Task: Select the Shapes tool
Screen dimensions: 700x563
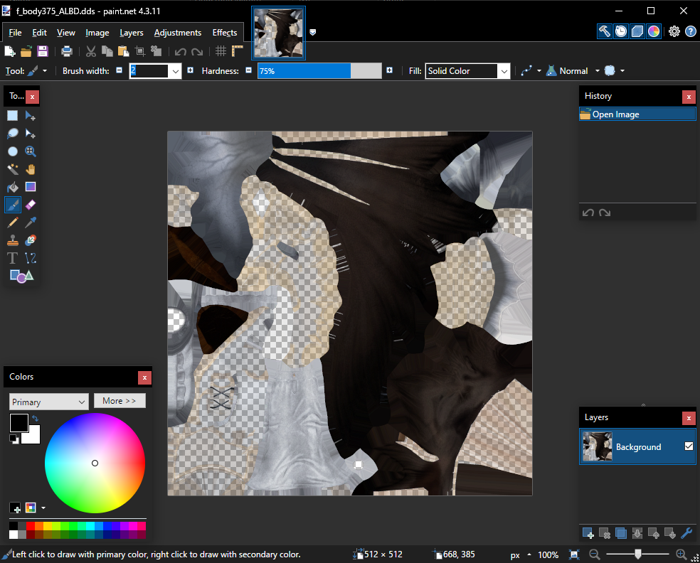Action: (x=21, y=276)
